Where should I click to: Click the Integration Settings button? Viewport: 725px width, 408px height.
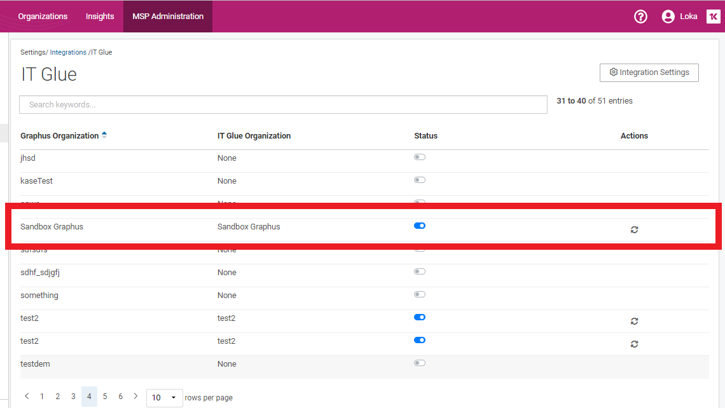pyautogui.click(x=649, y=72)
